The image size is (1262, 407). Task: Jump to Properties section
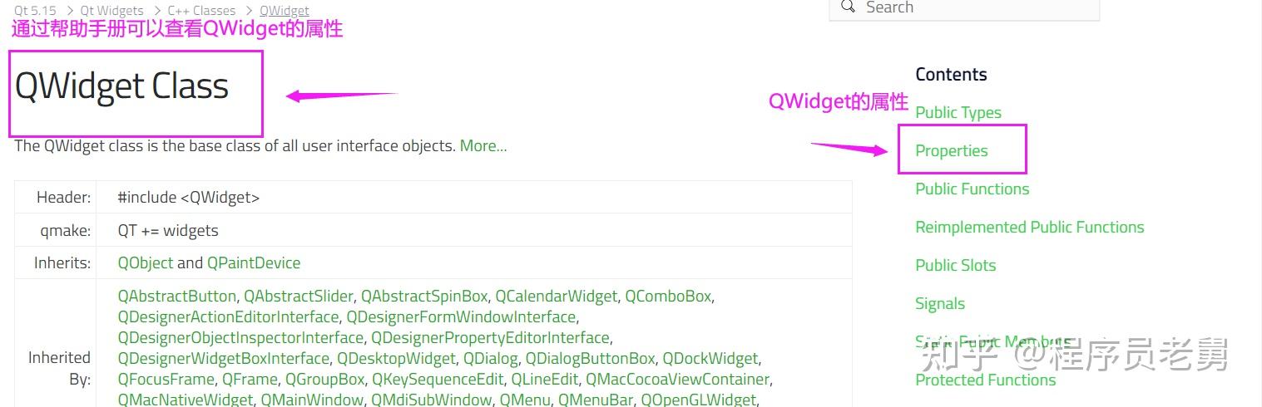(x=952, y=151)
